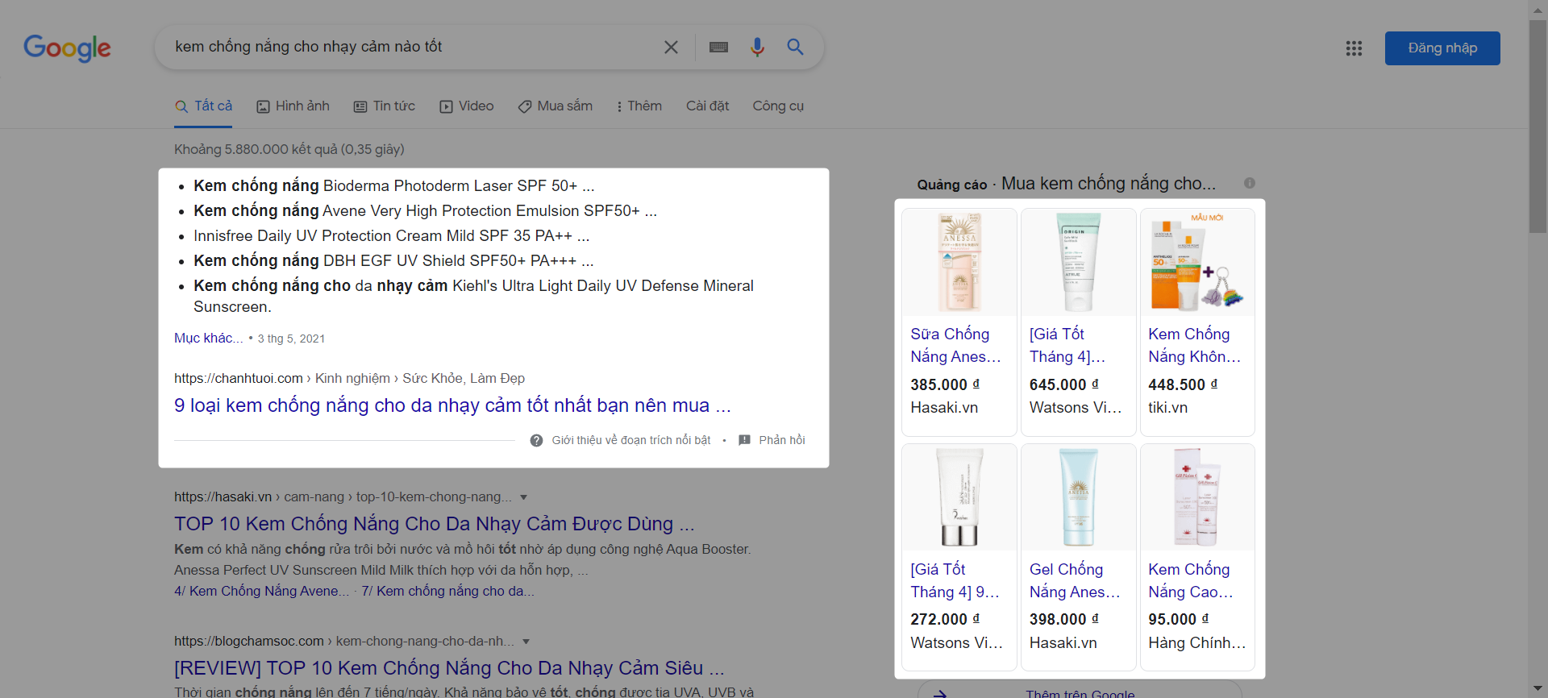Click the Google logo
Viewport: 1548px width, 698px height.
click(x=67, y=48)
